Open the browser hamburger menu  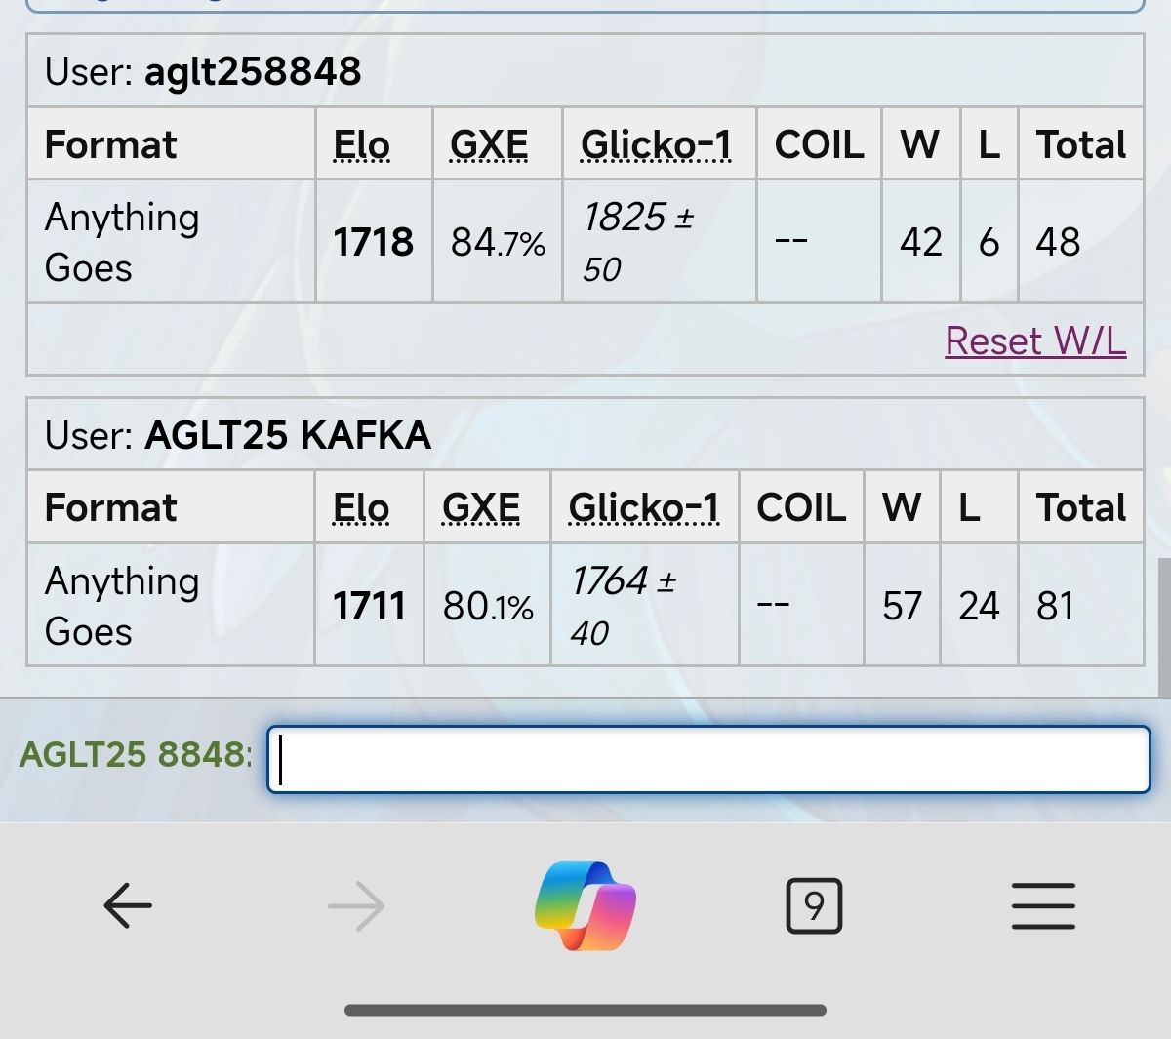pyautogui.click(x=1043, y=906)
